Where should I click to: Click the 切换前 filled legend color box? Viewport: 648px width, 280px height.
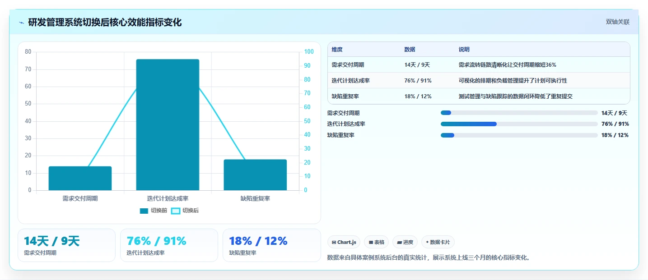144,211
